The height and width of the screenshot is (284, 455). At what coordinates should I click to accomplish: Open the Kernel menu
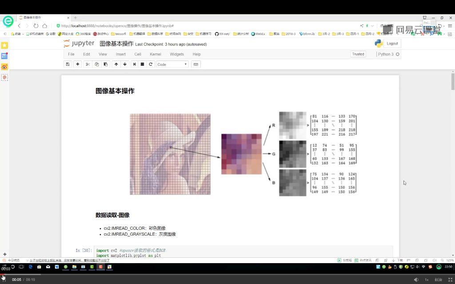[155, 54]
